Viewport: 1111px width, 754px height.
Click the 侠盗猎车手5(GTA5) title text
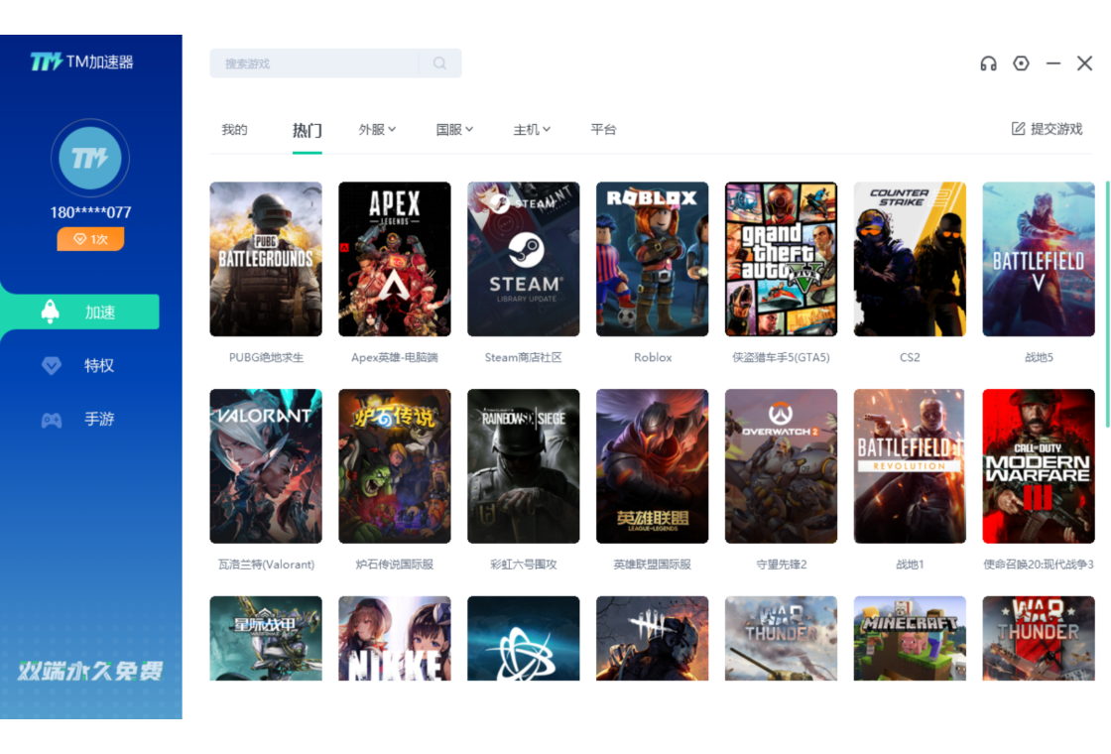point(781,358)
